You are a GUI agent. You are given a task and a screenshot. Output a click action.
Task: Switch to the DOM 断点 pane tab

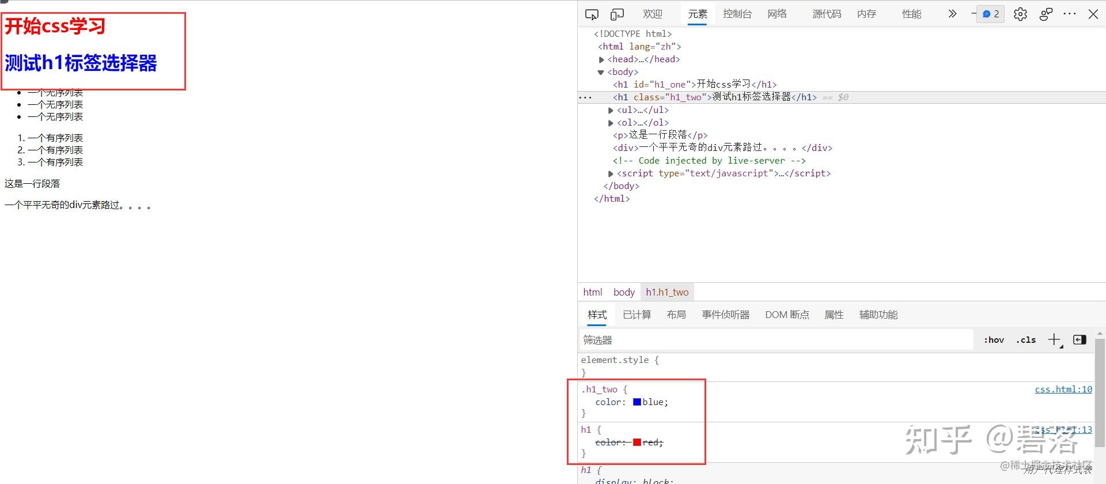(787, 315)
